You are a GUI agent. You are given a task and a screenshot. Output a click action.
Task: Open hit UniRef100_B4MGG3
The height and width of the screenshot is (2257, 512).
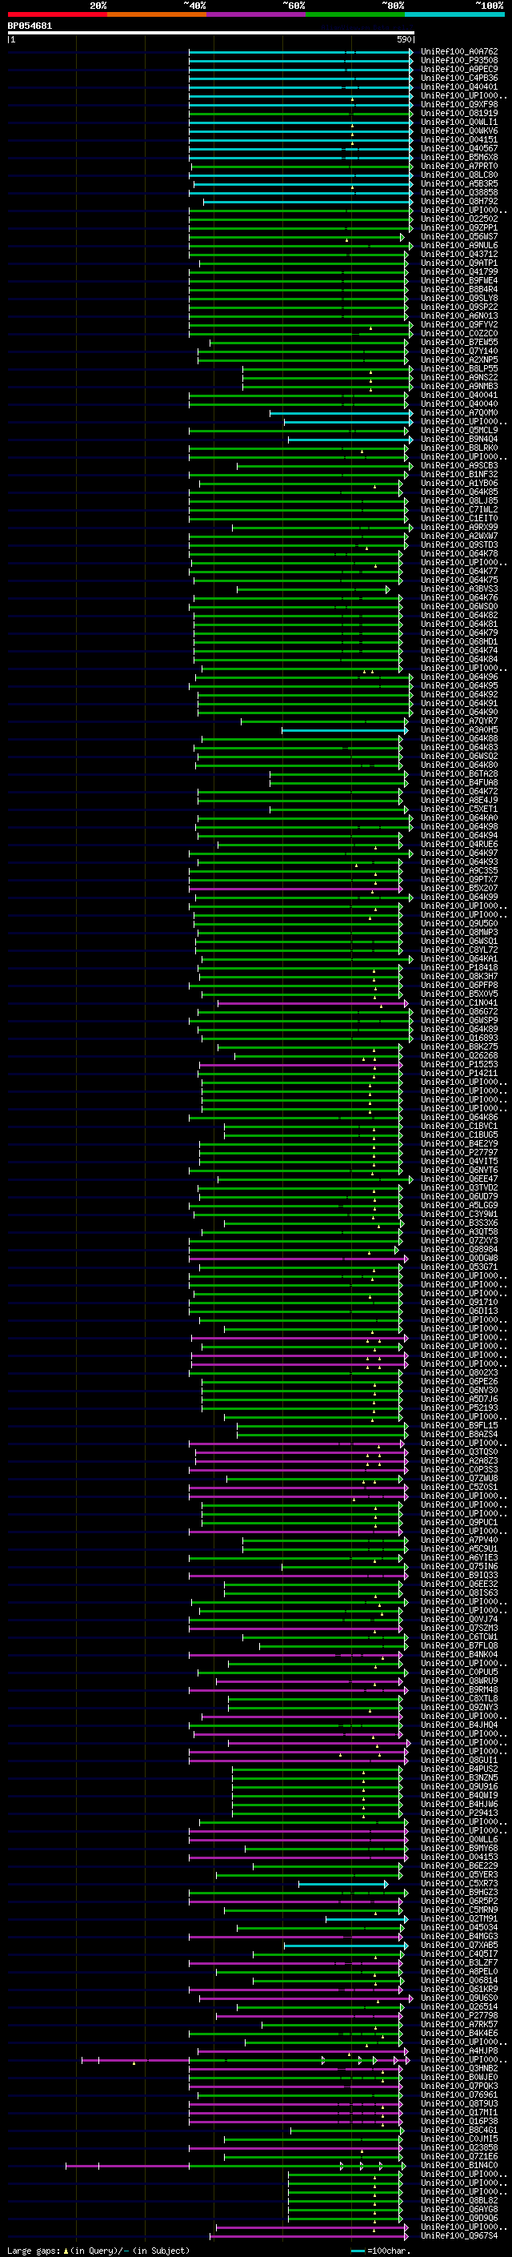point(459,1936)
